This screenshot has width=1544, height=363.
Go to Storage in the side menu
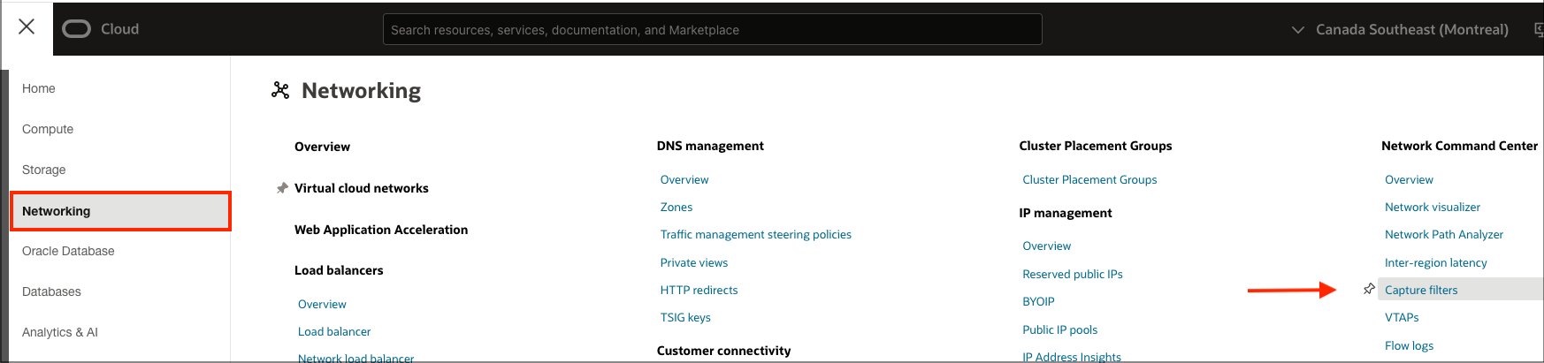44,170
